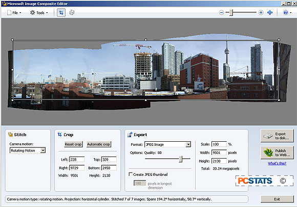This screenshot has width=297, height=207.
Task: Click the Right crop value field
Action: (x=77, y=168)
